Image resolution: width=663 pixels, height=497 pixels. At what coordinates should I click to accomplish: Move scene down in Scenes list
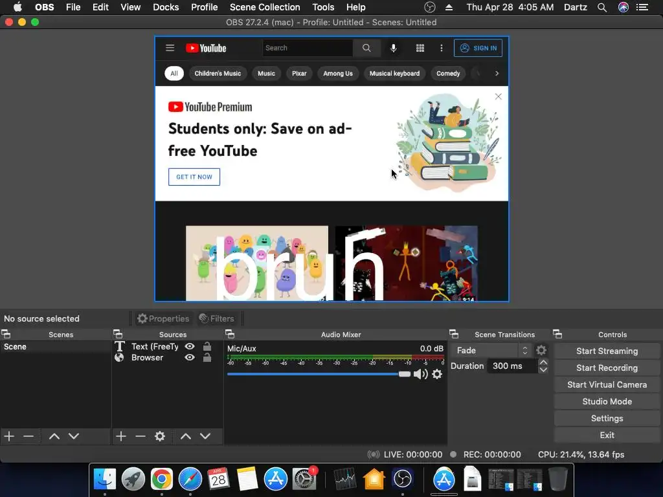pos(74,436)
